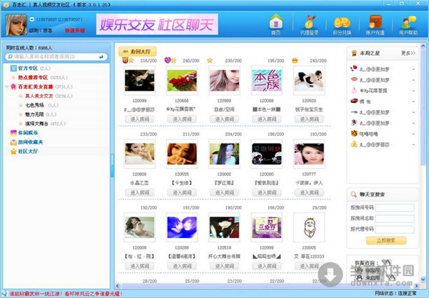Click 进入房间 under room 120288
The height and width of the screenshot is (298, 429).
click(182, 266)
